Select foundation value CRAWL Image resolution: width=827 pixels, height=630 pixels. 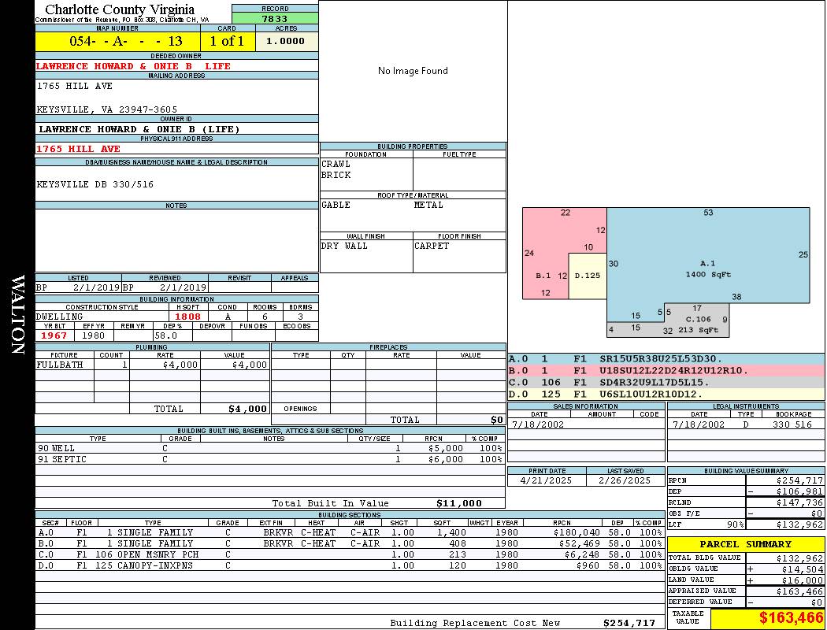point(336,164)
